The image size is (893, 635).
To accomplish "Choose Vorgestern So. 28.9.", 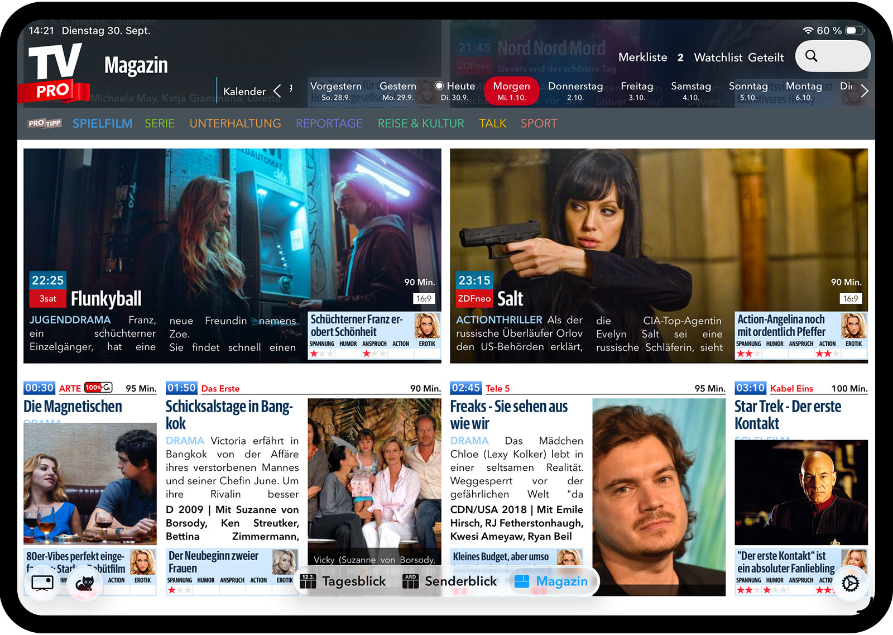I will (335, 91).
